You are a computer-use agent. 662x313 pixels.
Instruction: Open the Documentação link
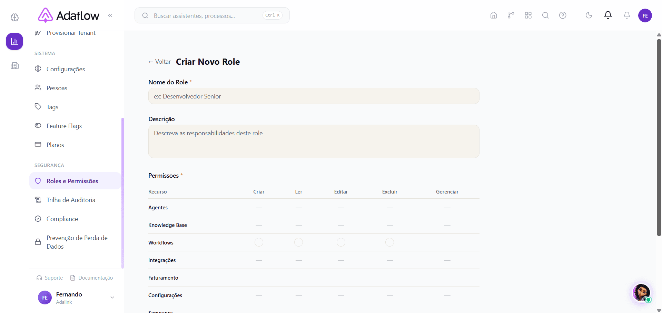[x=91, y=278]
